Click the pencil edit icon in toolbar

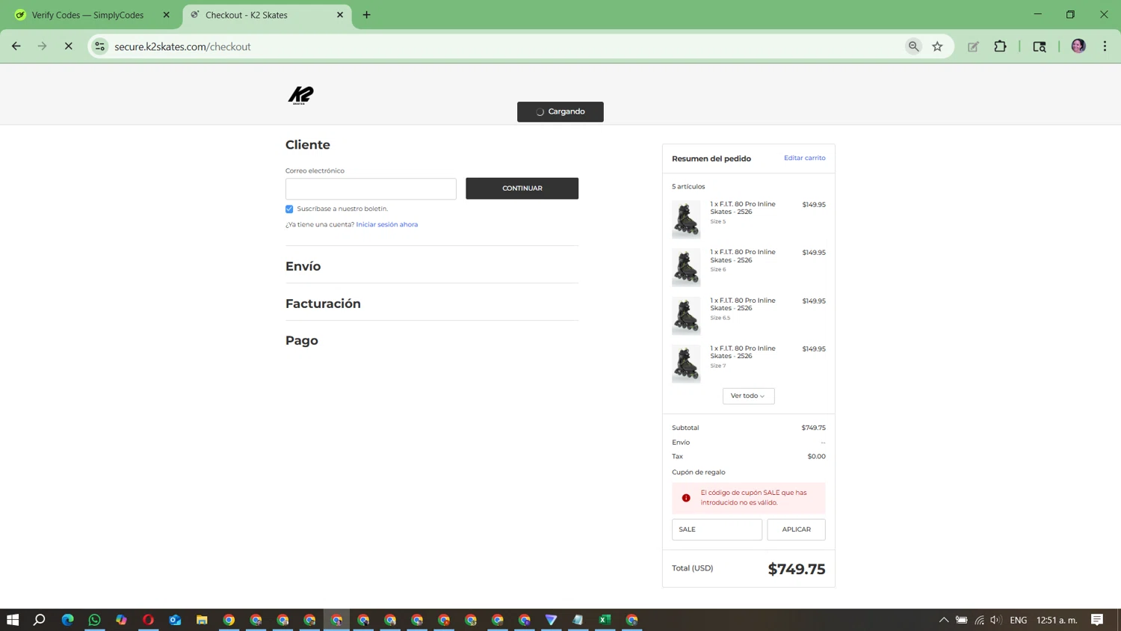click(973, 46)
